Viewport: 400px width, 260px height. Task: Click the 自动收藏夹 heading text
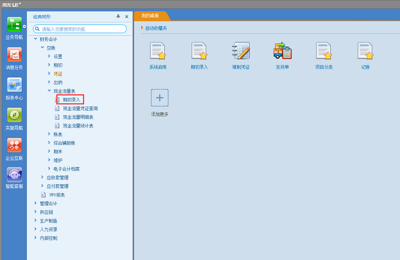point(156,28)
